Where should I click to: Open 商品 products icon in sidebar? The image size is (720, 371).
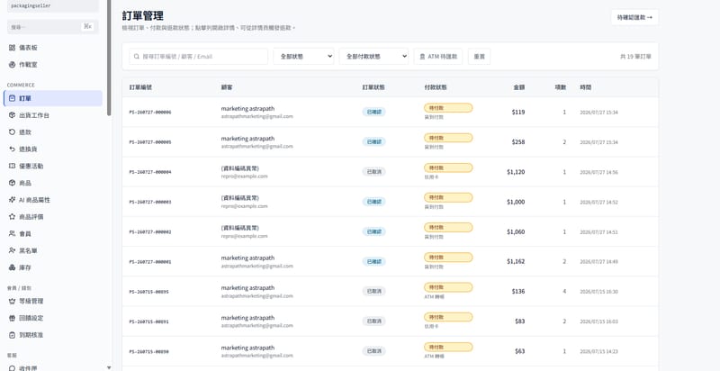(x=13, y=183)
